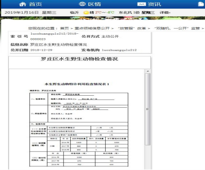Click the envelope icon beside 资讯
This screenshot has width=205, height=170.
pos(141,4)
